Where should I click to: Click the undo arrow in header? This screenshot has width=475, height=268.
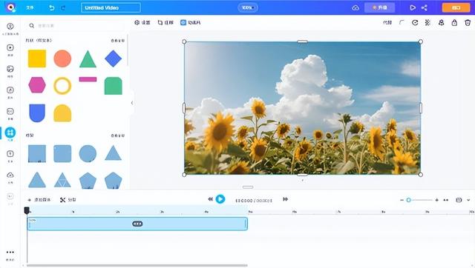52,7
